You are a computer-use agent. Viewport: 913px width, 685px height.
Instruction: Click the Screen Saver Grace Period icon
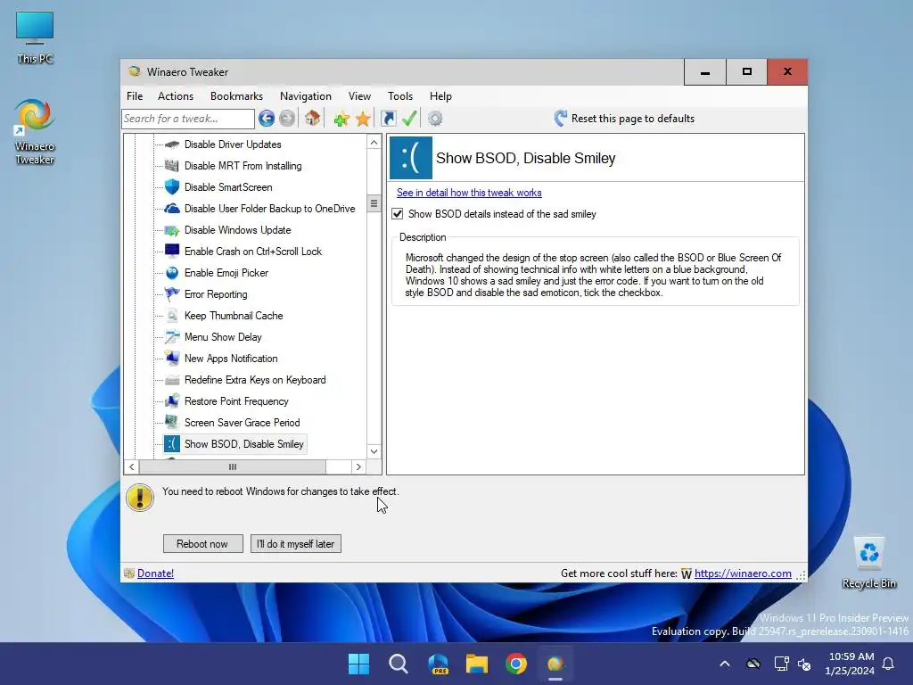tap(172, 422)
